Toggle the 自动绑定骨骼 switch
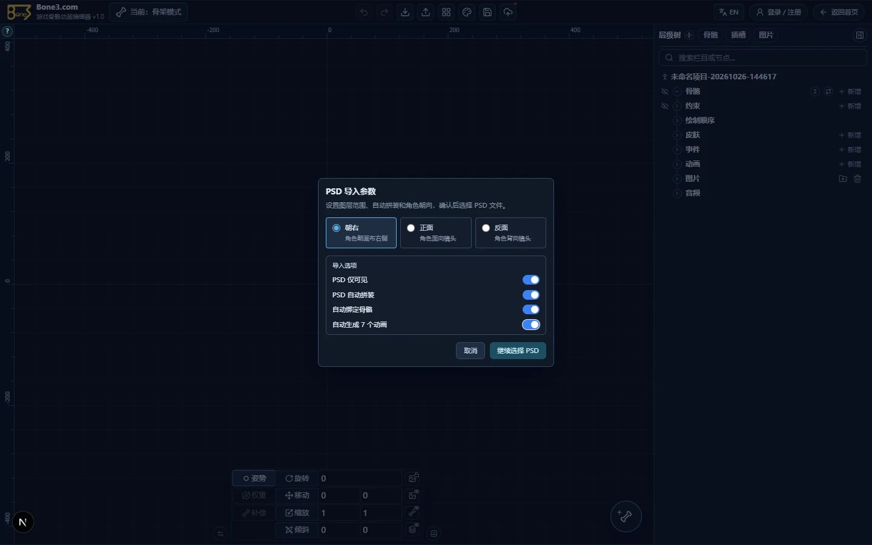872x545 pixels. [x=531, y=309]
